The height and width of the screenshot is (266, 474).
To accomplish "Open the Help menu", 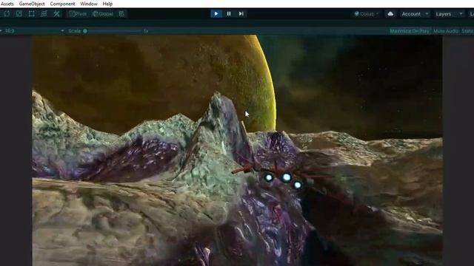I will click(x=107, y=4).
